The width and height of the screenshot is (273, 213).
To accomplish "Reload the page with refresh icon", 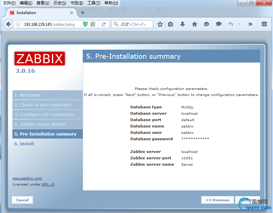I will [x=104, y=24].
